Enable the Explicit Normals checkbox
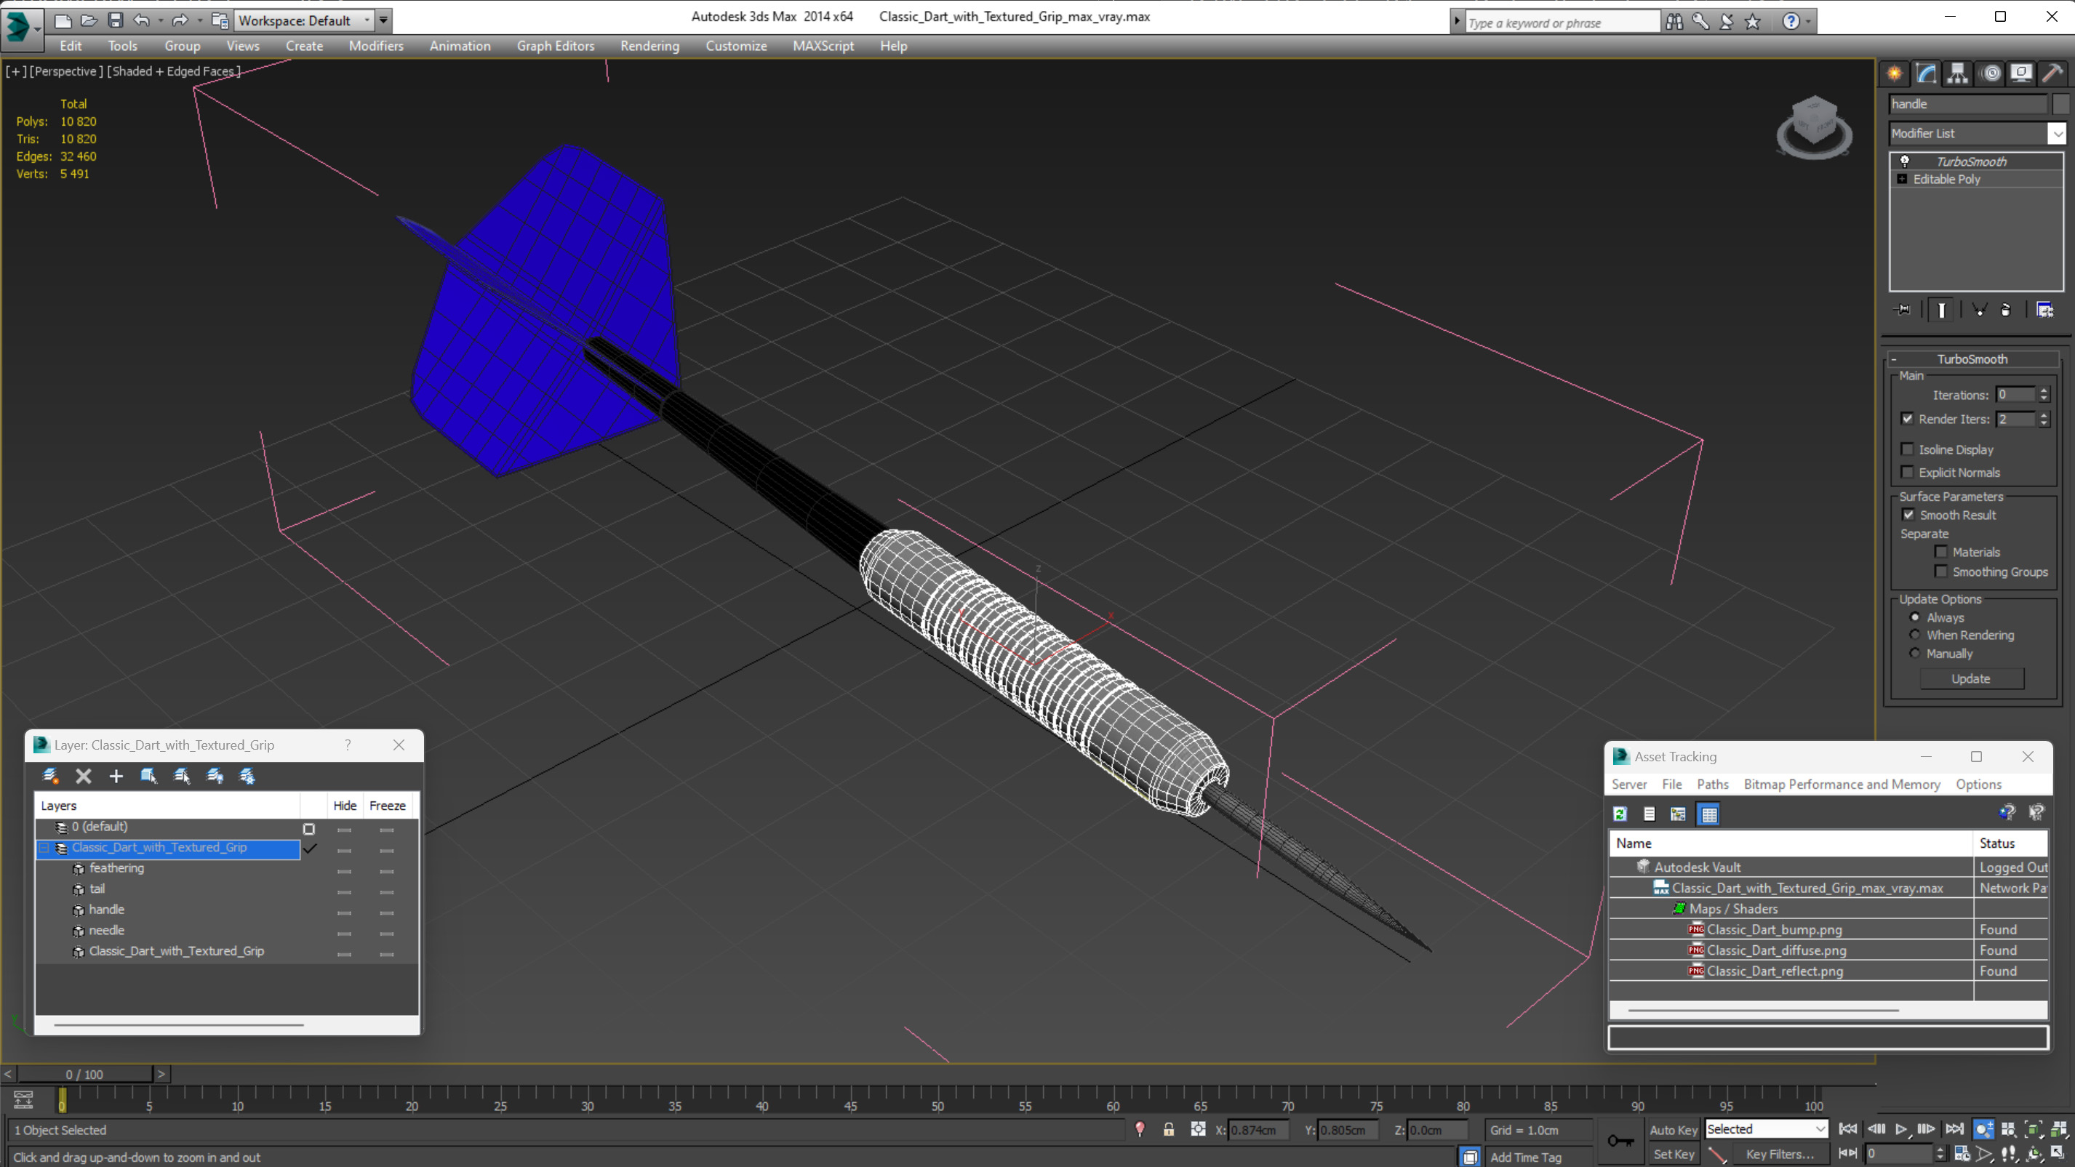Image resolution: width=2075 pixels, height=1167 pixels. click(x=1907, y=472)
